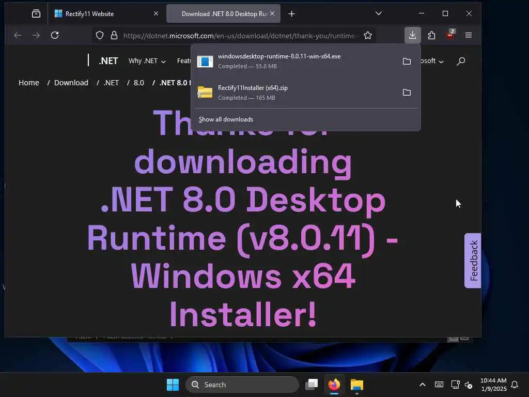Focus the dotnet.microsoft.com address bar
The image size is (529, 397).
[239, 36]
